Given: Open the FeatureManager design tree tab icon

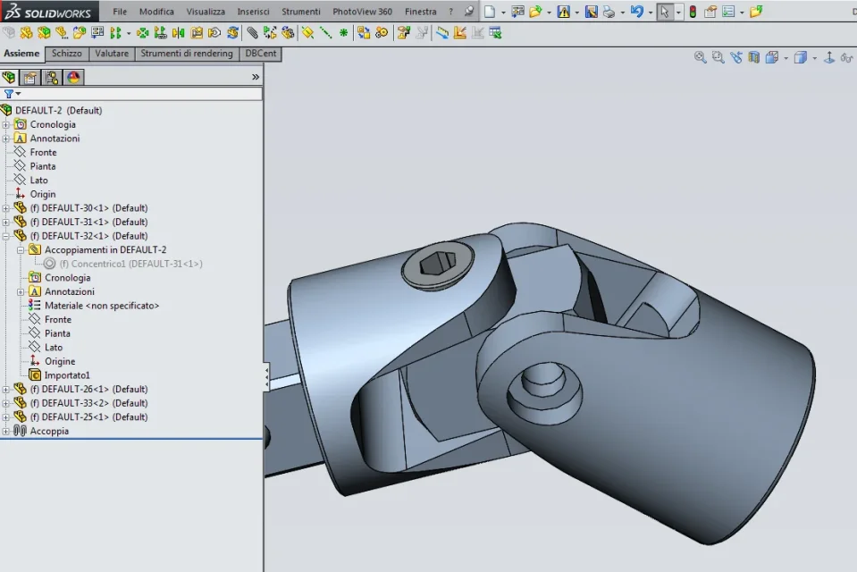Looking at the screenshot, I should [9, 77].
